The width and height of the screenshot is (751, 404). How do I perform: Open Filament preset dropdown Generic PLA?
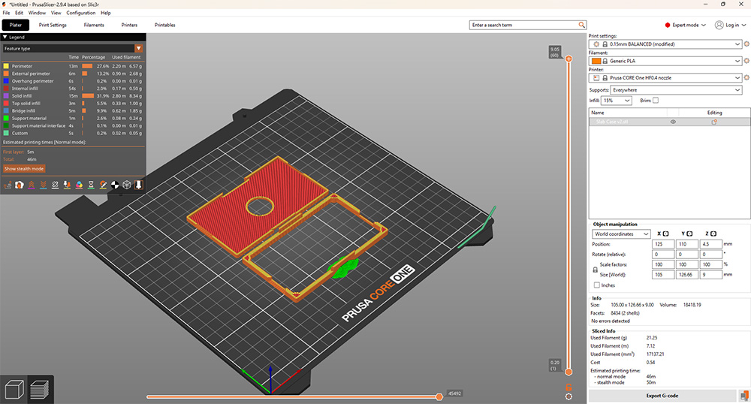(x=665, y=61)
